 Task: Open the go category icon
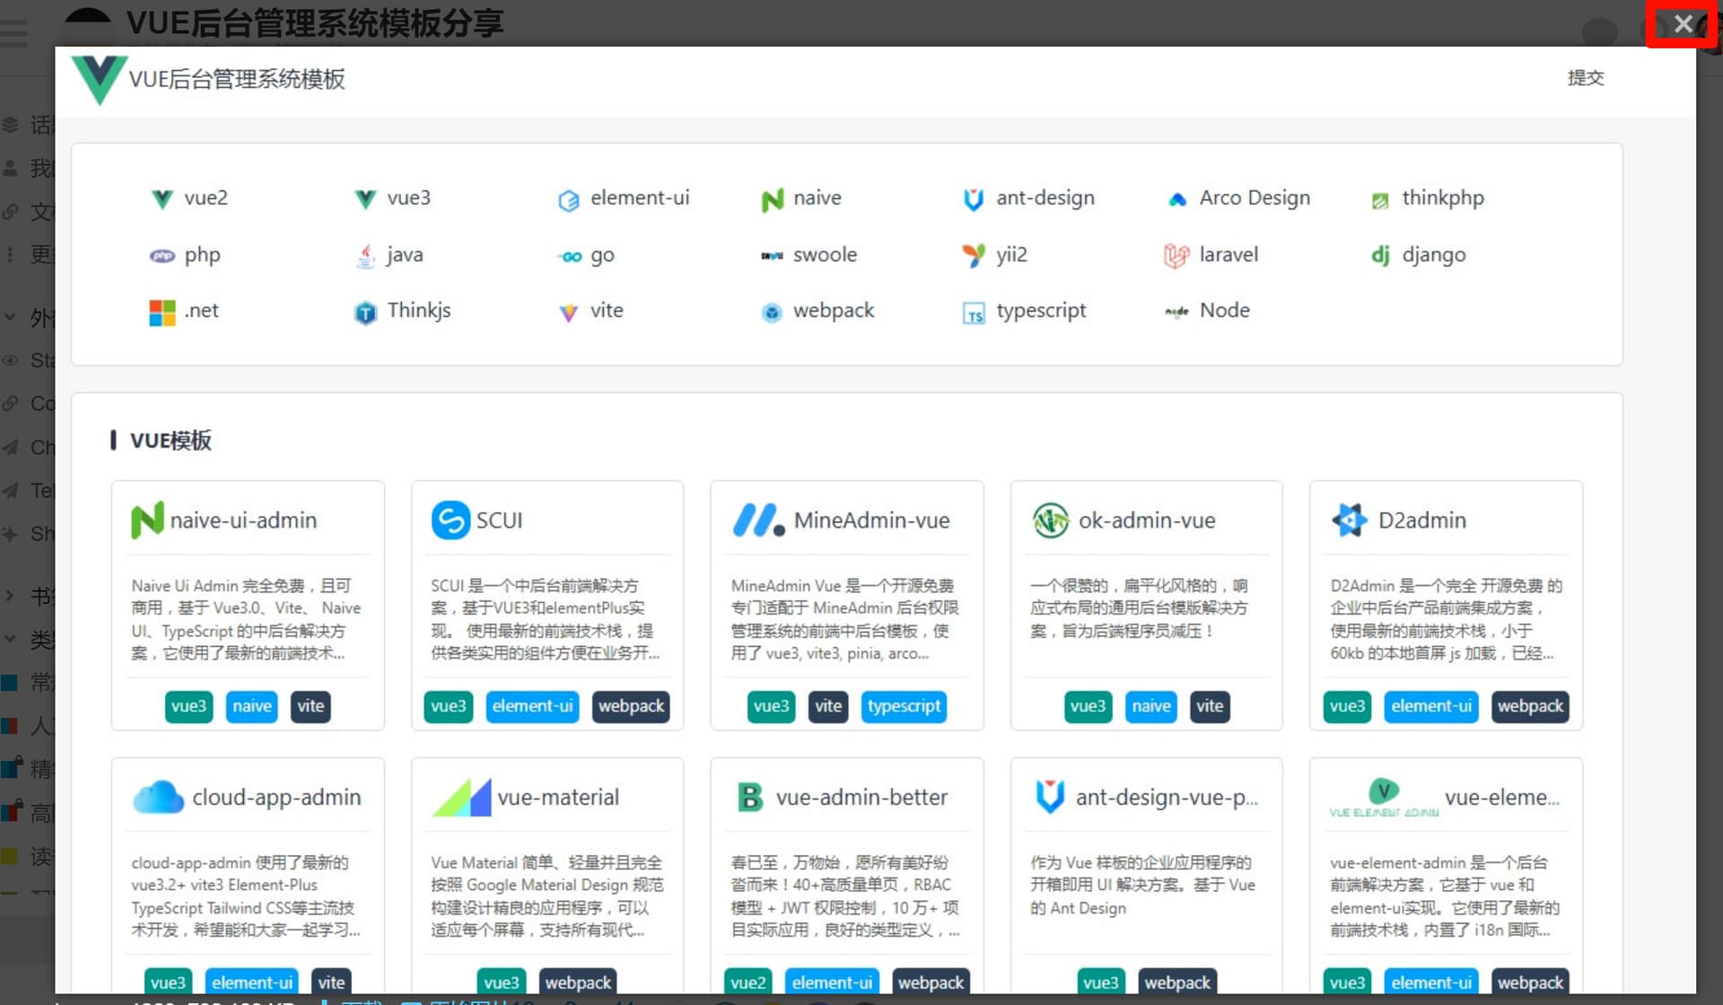569,257
